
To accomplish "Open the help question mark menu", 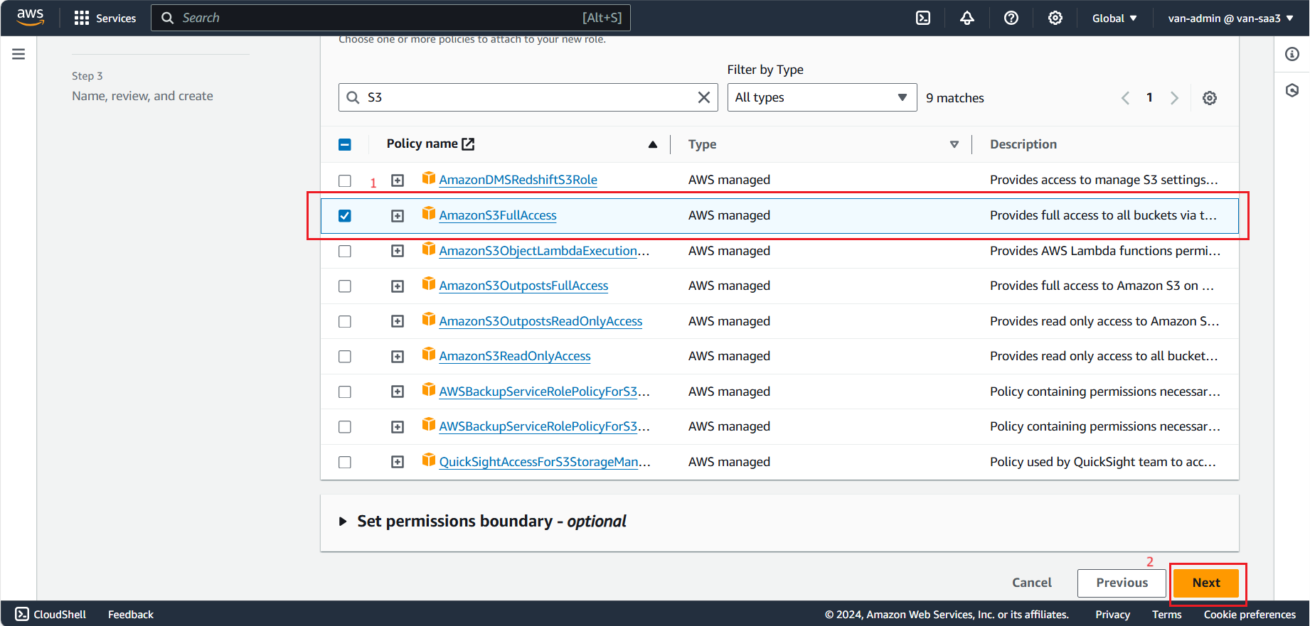I will point(1011,18).
